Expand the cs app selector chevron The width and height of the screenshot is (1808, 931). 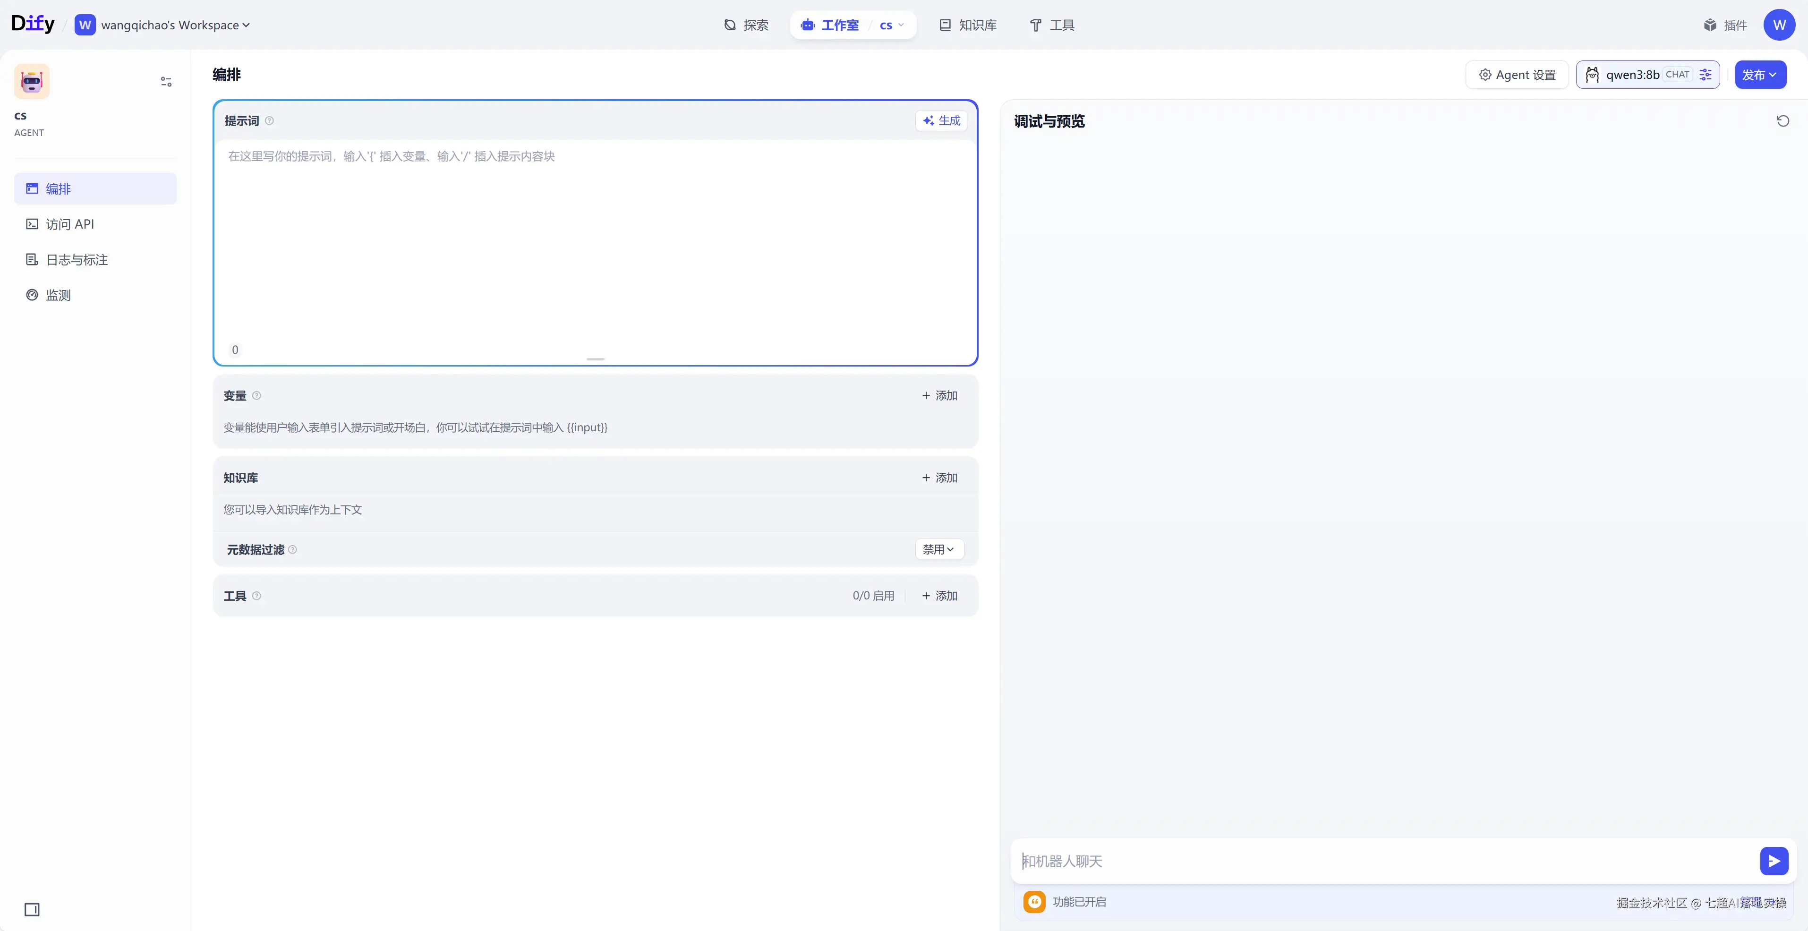(901, 26)
